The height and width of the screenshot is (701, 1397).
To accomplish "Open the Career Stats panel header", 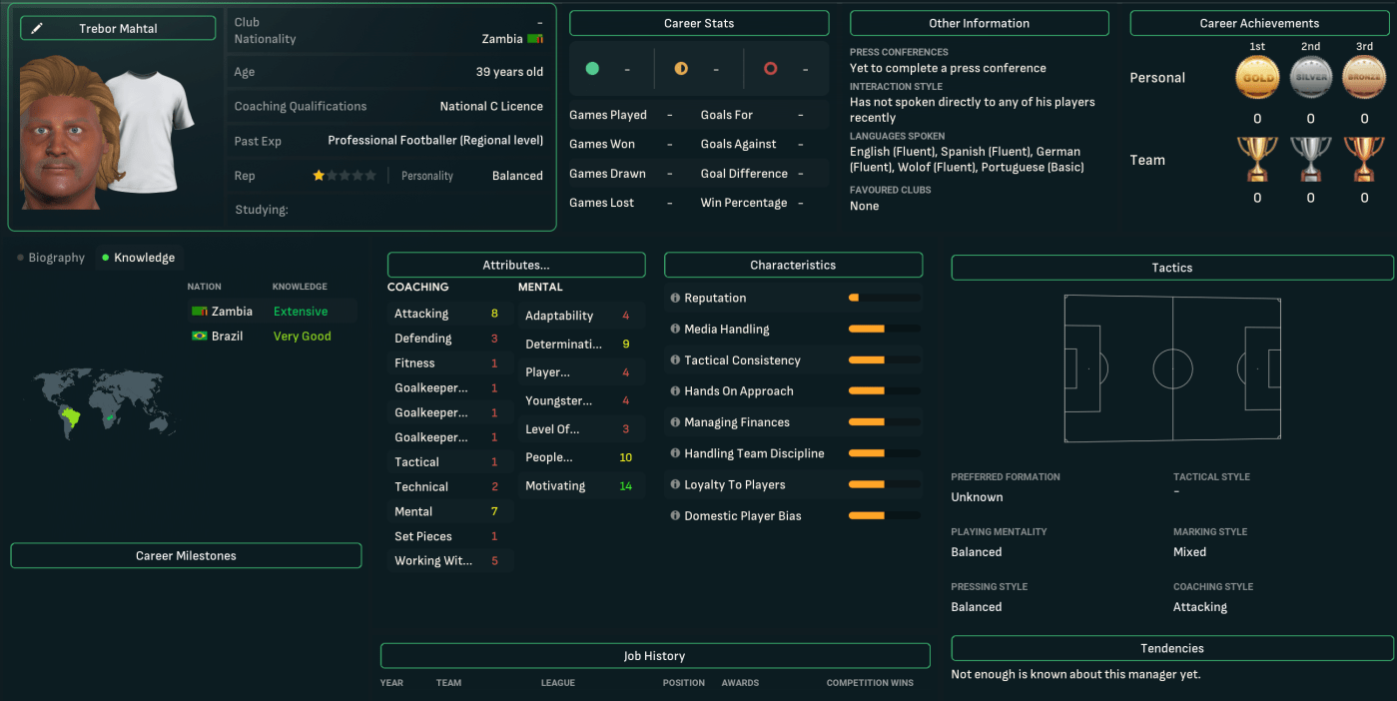I will click(x=699, y=23).
